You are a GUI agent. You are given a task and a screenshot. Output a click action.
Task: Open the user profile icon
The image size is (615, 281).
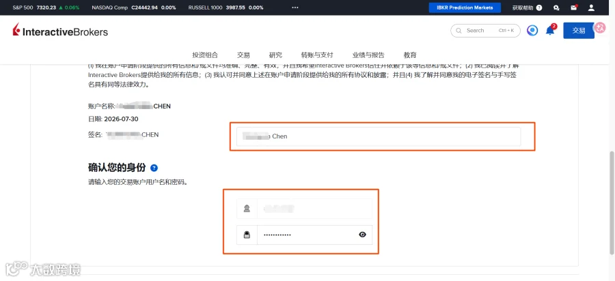(x=592, y=8)
